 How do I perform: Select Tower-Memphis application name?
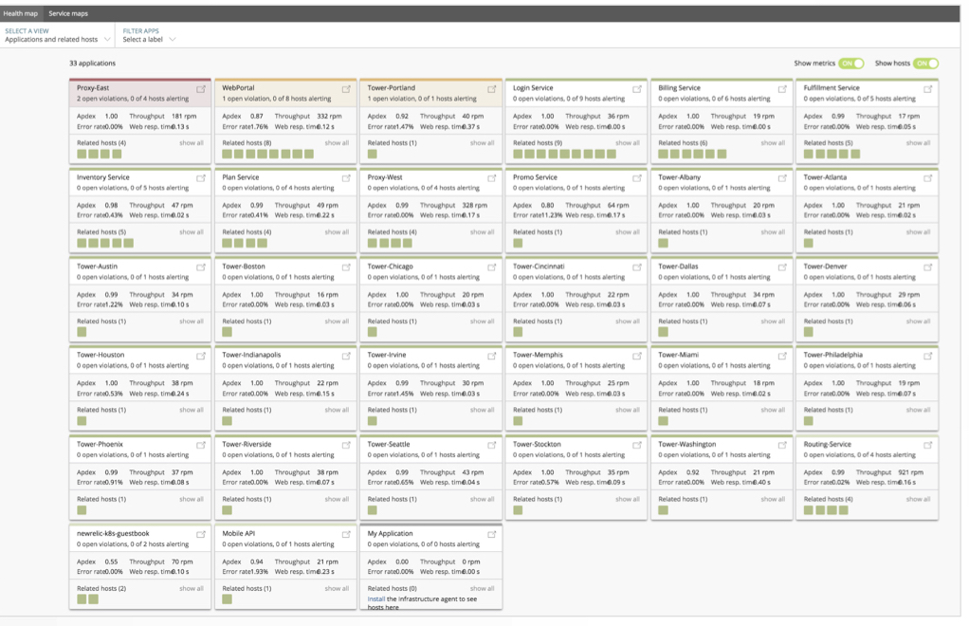tap(538, 355)
